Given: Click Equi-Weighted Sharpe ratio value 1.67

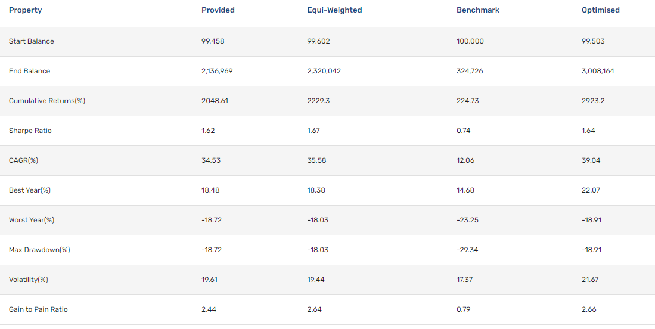Looking at the screenshot, I should [x=313, y=131].
